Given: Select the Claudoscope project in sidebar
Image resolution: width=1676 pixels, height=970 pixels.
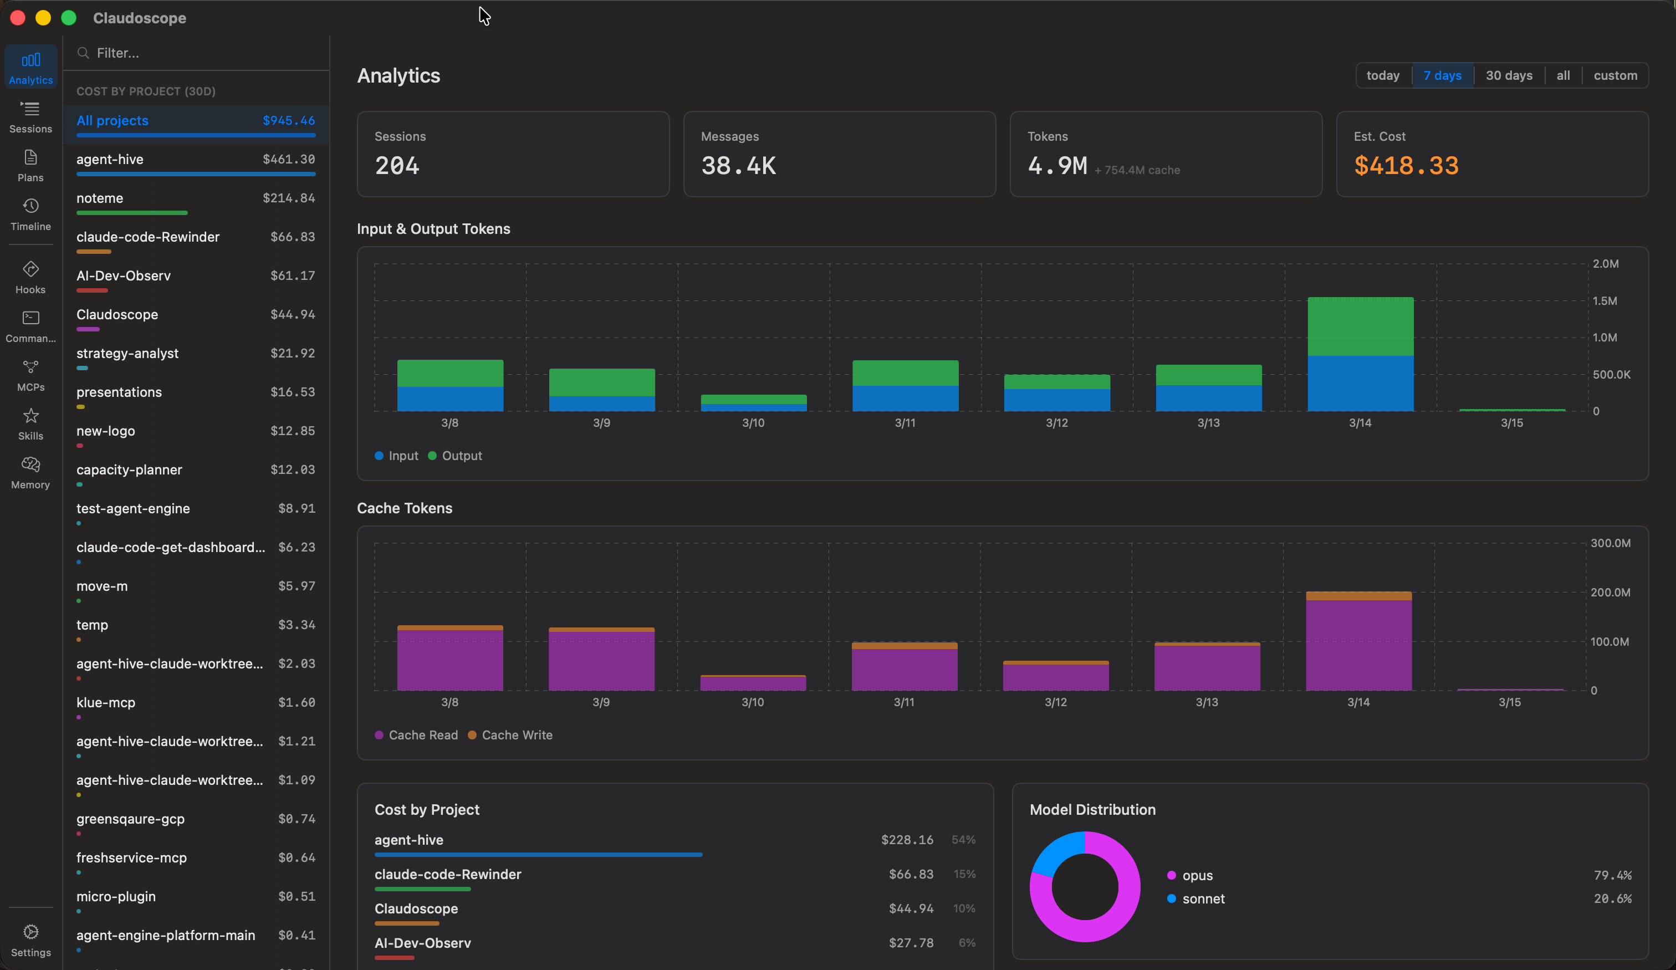Looking at the screenshot, I should pyautogui.click(x=196, y=319).
